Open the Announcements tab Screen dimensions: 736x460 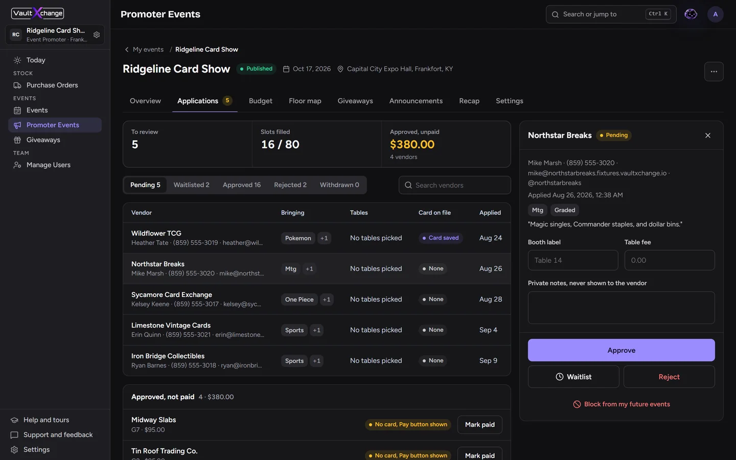point(416,101)
